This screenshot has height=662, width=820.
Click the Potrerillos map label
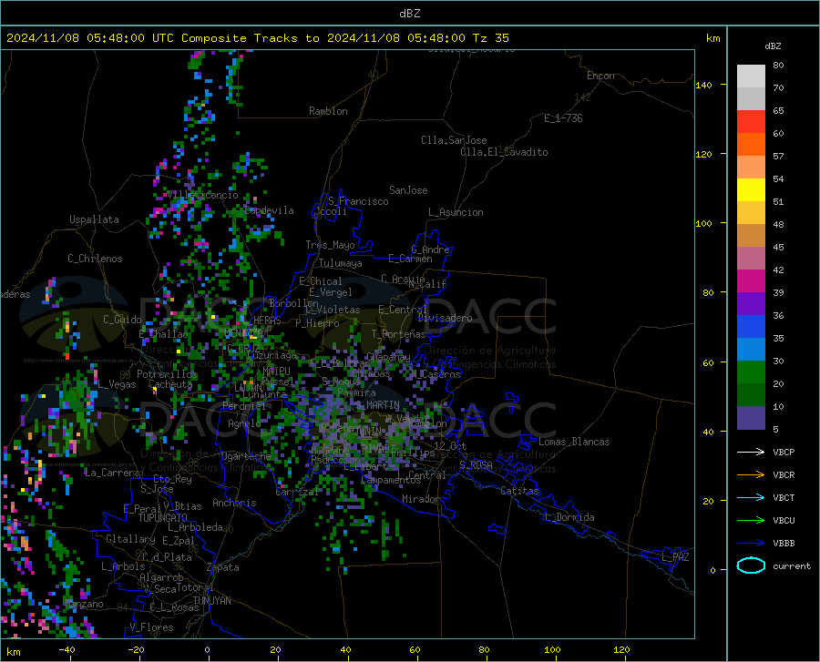[x=167, y=374]
